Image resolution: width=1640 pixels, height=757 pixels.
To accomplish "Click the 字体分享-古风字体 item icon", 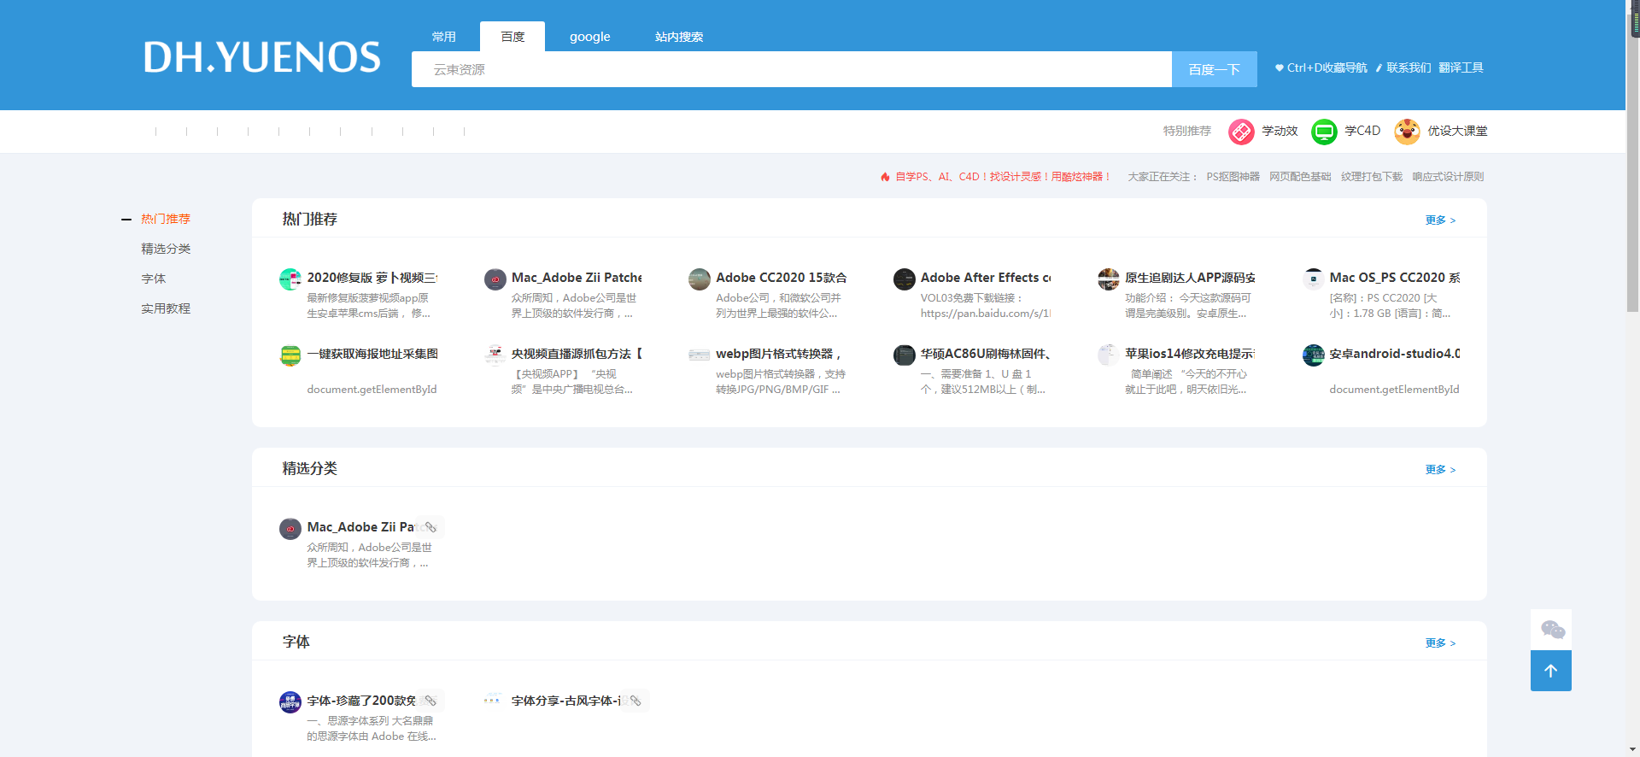I will click(495, 701).
